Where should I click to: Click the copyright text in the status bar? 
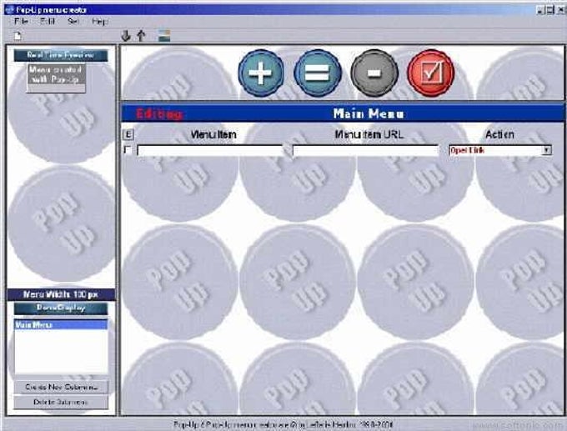[283, 424]
